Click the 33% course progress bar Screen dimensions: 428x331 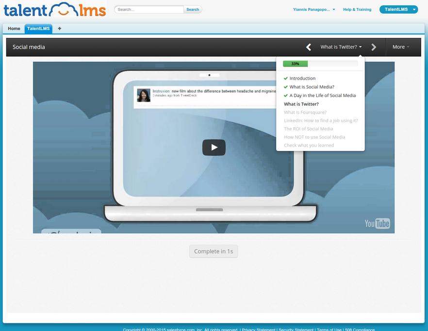pyautogui.click(x=320, y=64)
